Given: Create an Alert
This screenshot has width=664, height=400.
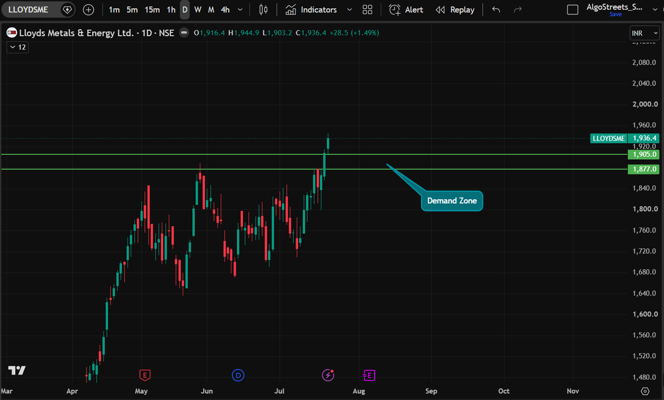Looking at the screenshot, I should [406, 10].
